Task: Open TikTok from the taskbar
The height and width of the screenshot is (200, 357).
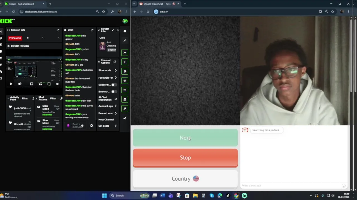Action: click(x=228, y=196)
